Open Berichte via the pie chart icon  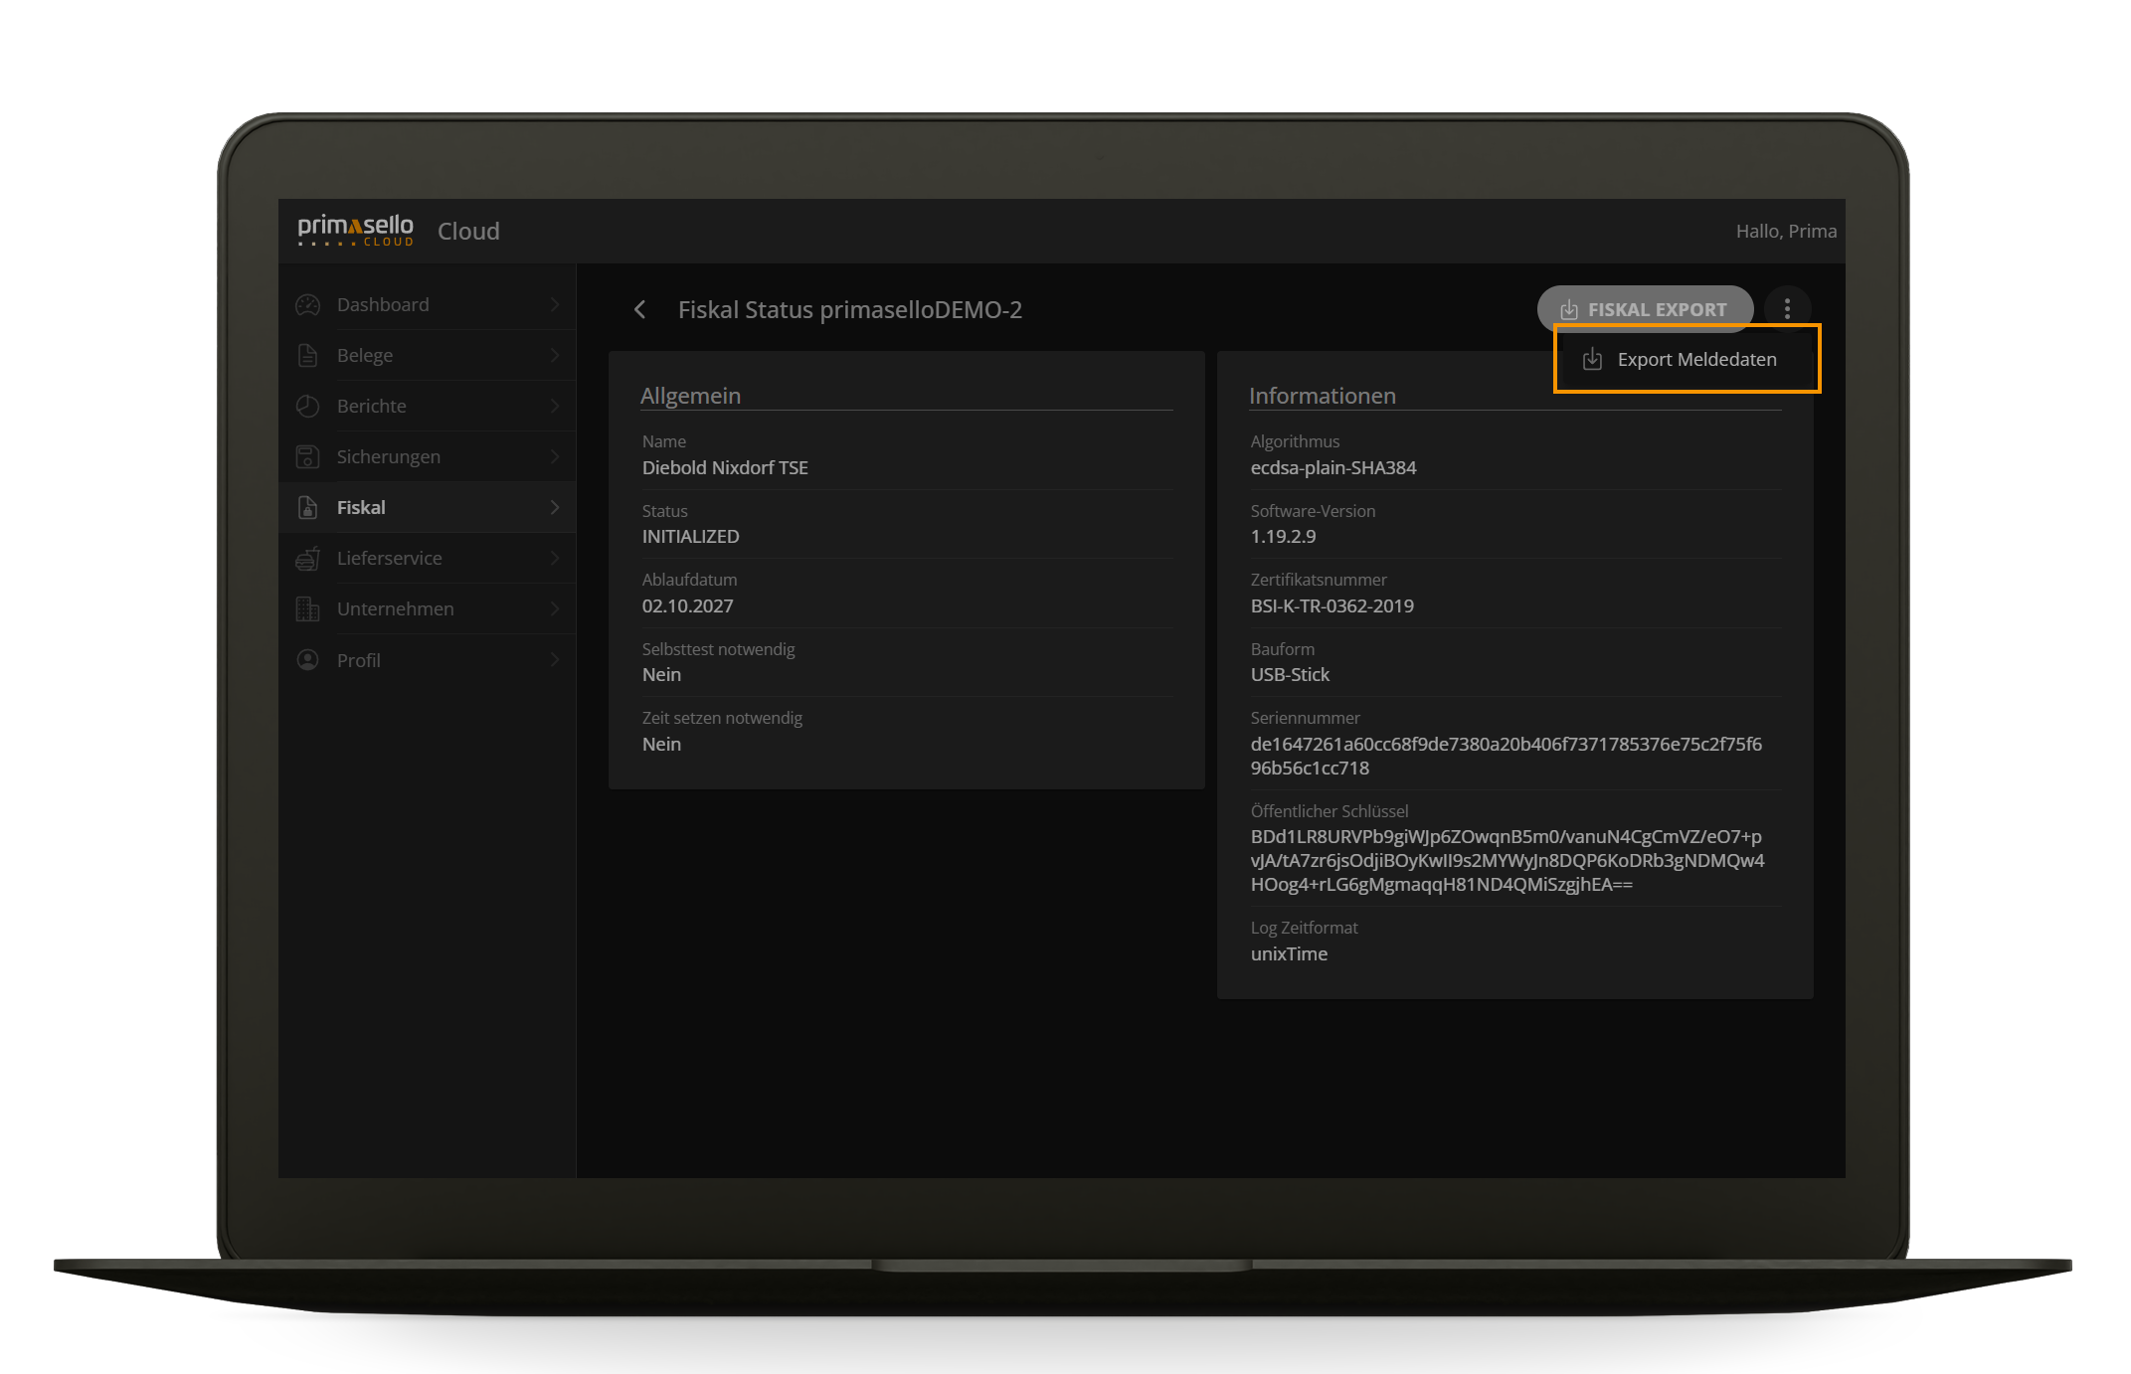(x=306, y=406)
